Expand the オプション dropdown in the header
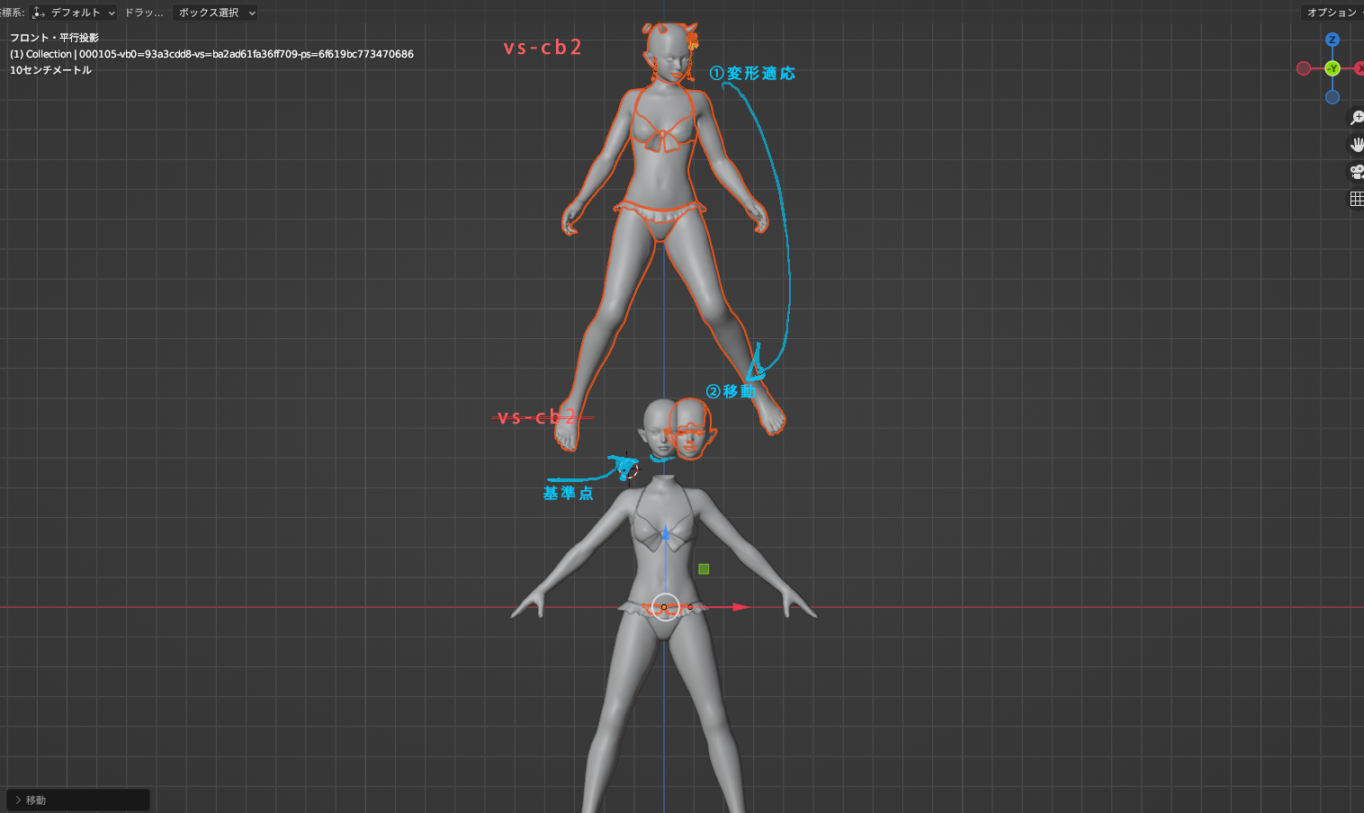Image resolution: width=1364 pixels, height=813 pixels. point(1333,13)
